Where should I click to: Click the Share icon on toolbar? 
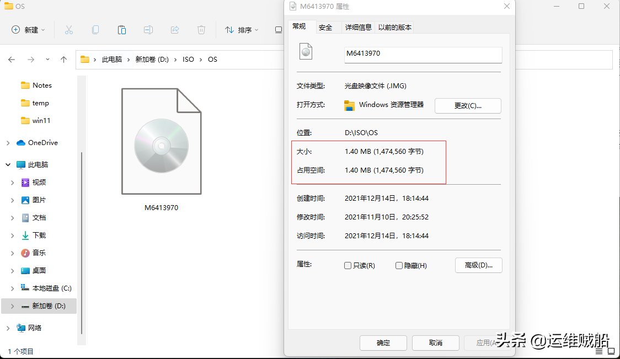174,29
